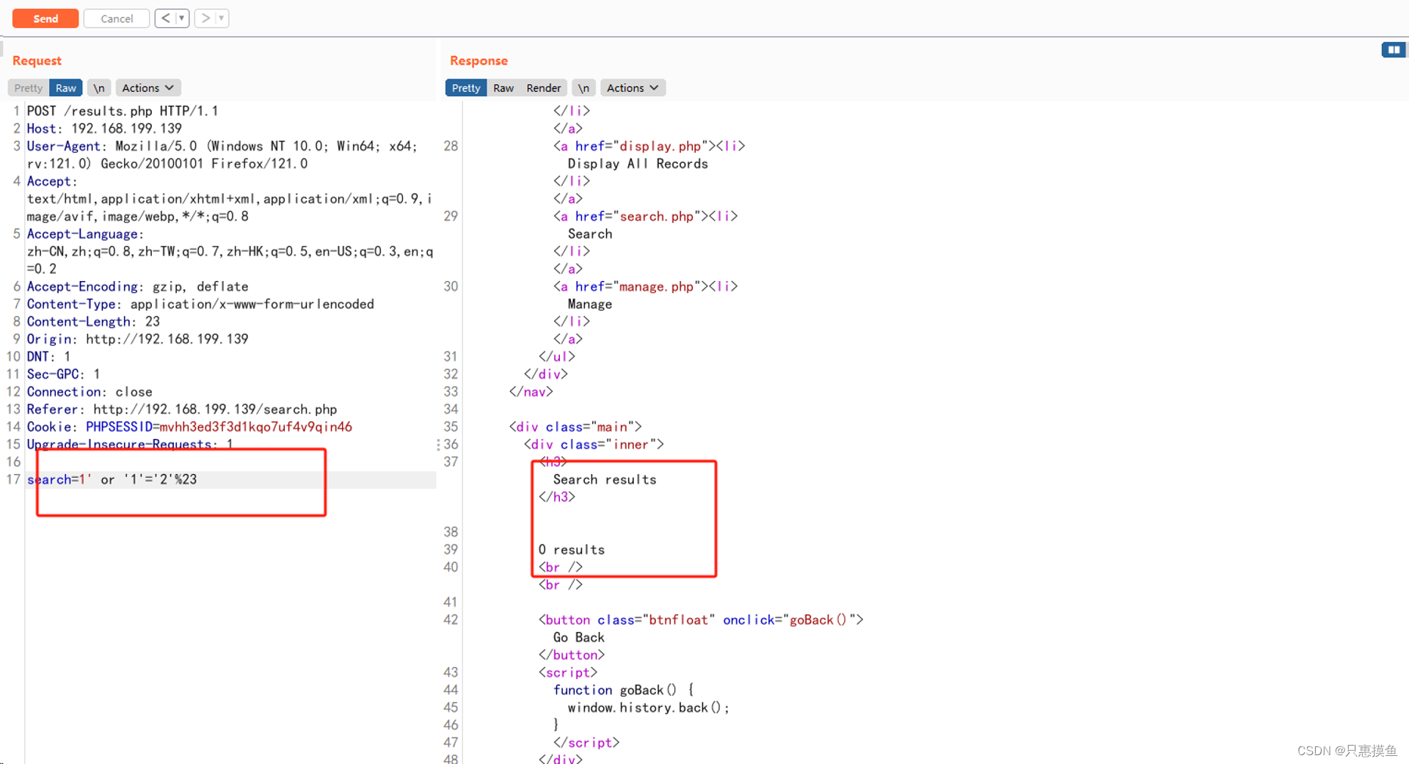Click the Upgrade-Insecure-Requests header
The width and height of the screenshot is (1409, 764).
coord(130,445)
